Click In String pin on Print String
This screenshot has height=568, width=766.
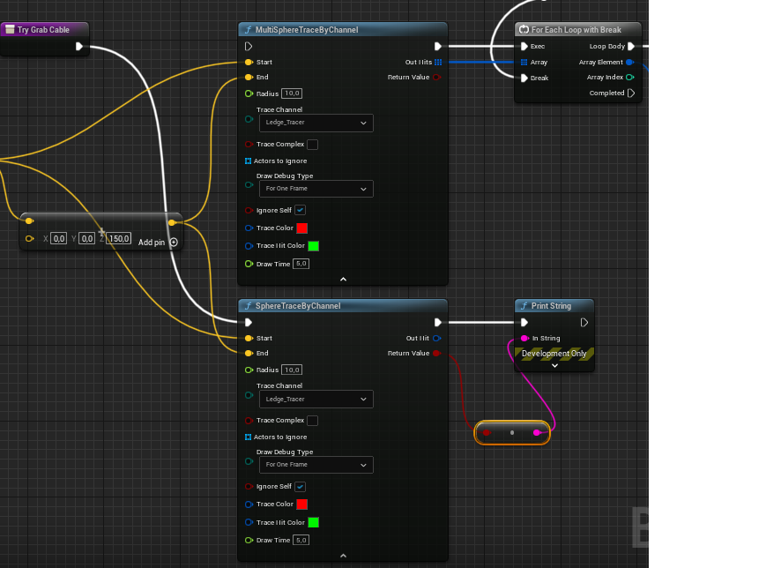point(524,339)
